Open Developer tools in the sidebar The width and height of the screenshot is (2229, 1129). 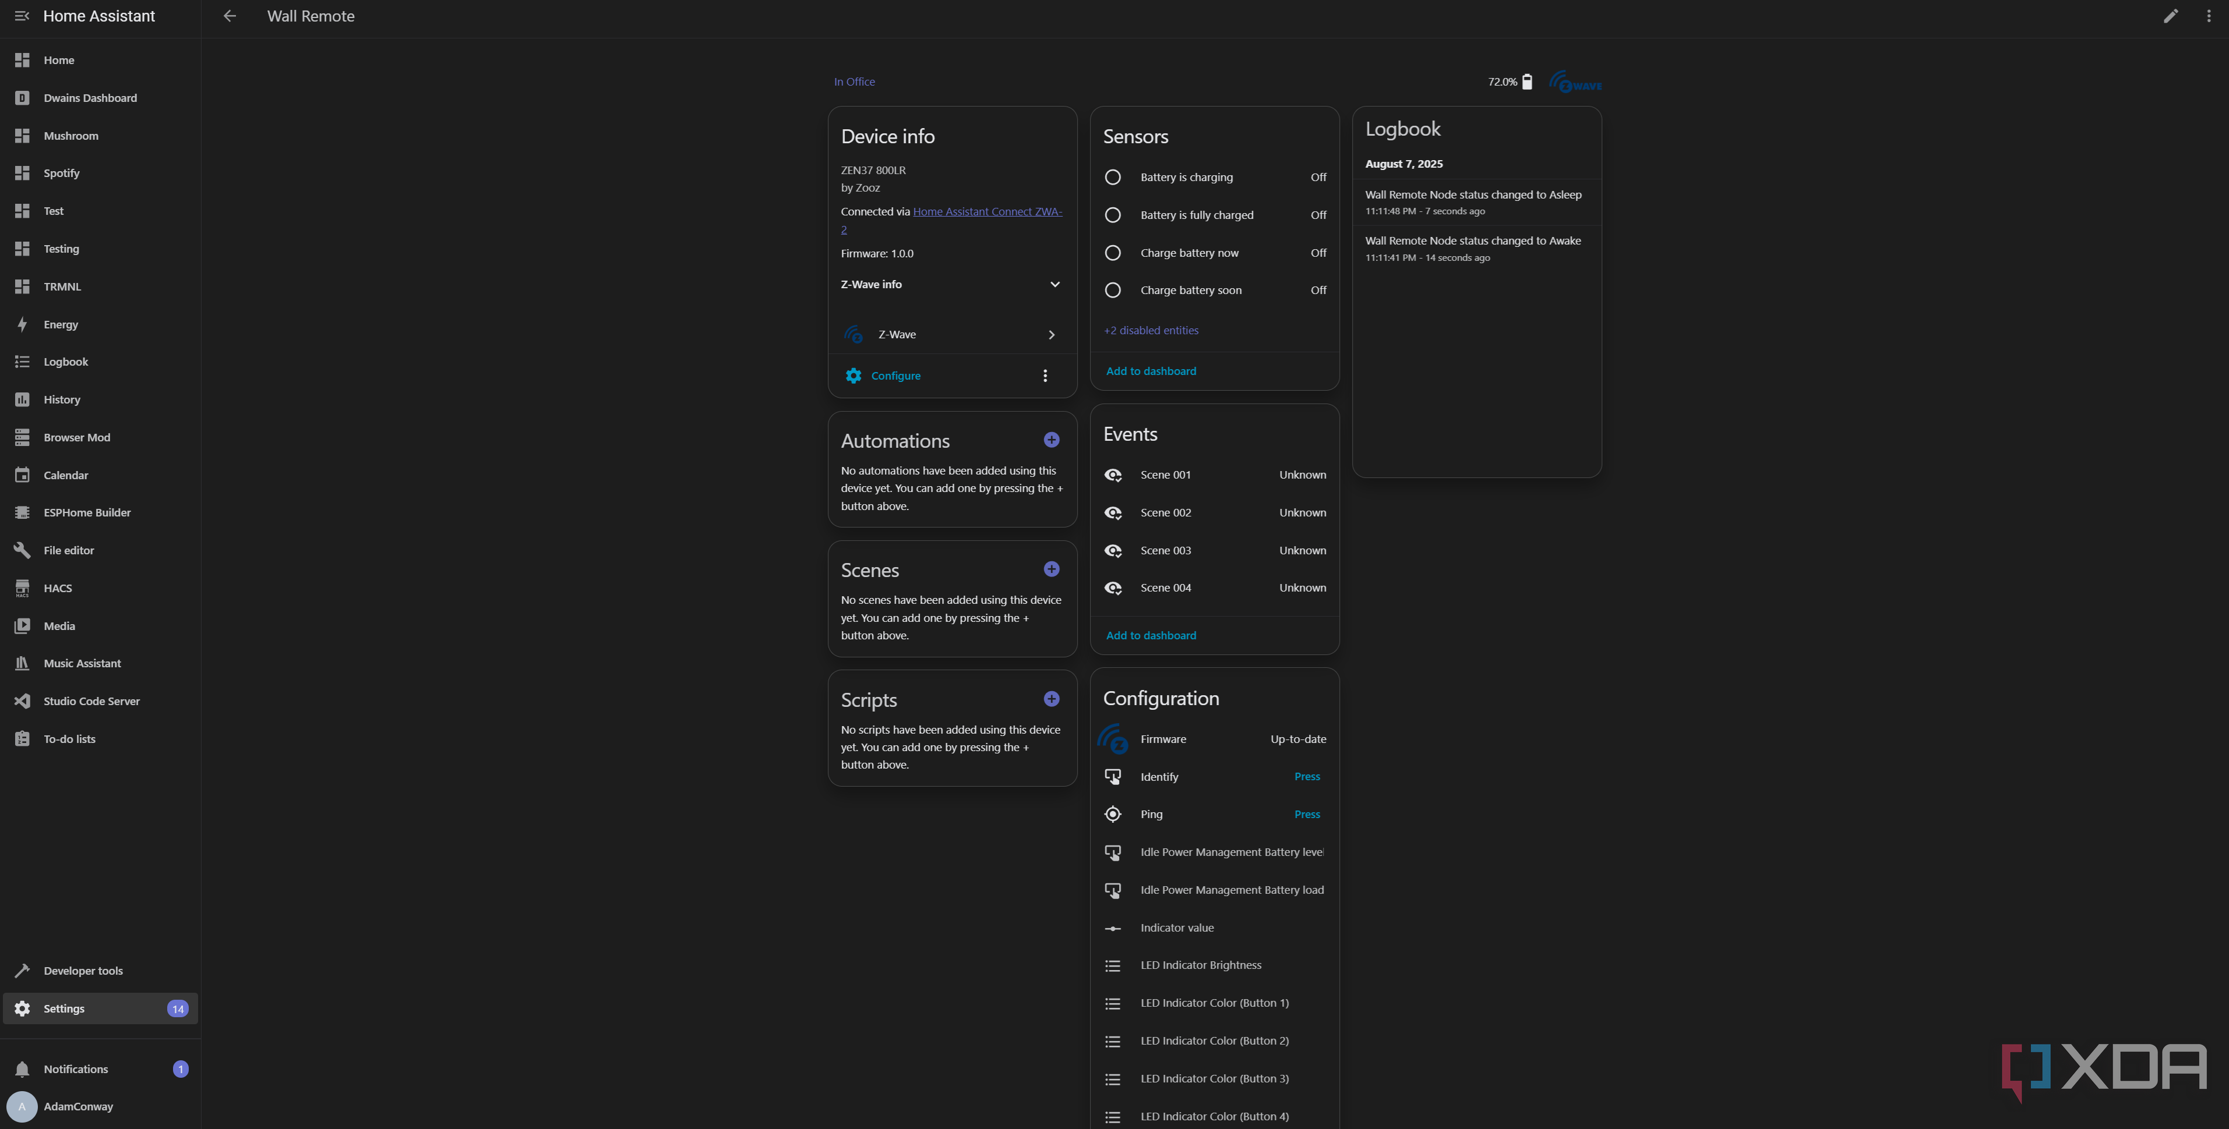[100, 971]
